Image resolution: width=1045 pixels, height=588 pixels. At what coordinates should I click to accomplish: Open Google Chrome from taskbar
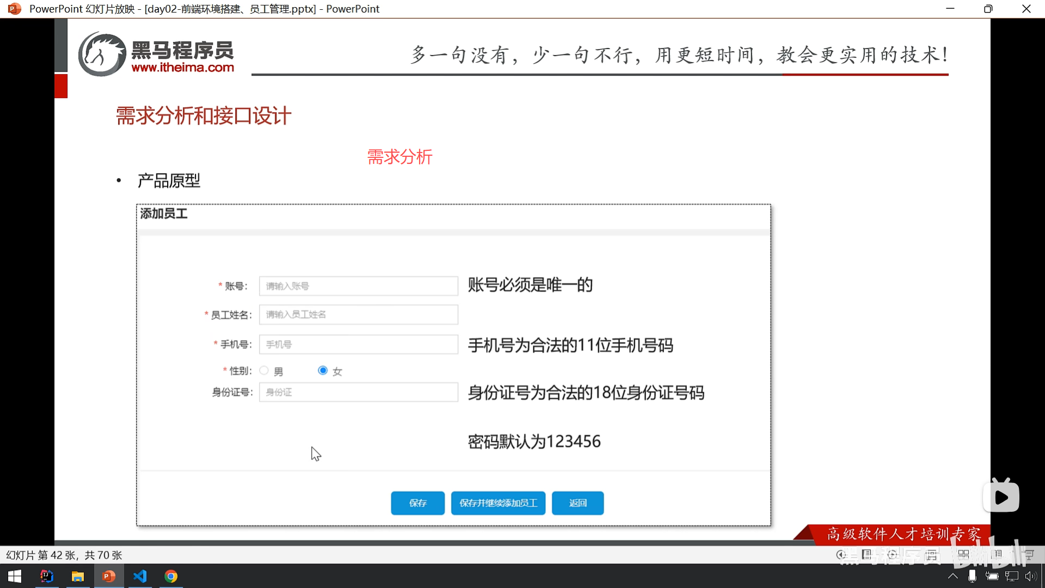coord(171,576)
